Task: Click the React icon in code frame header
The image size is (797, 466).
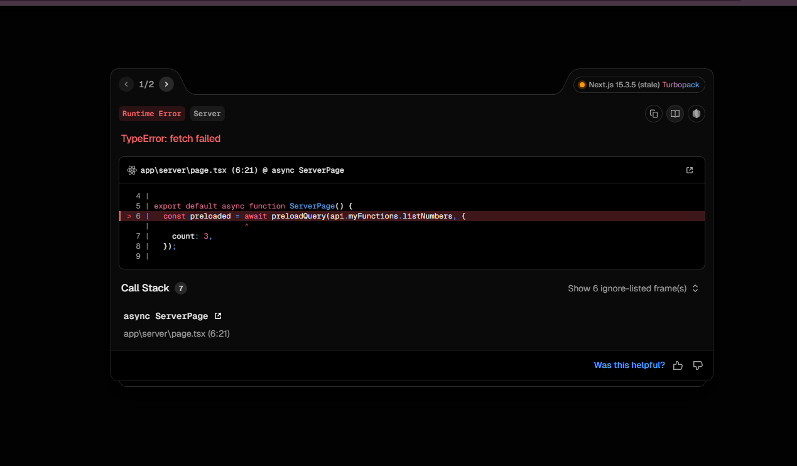Action: 132,170
